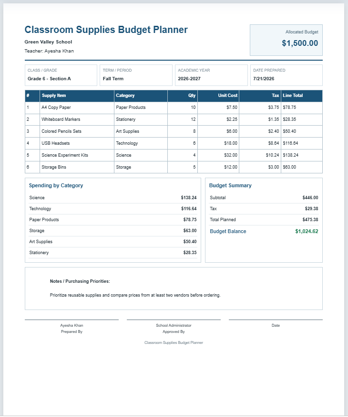Viewport: 348px width, 417px height.
Task: Click the Total Planned $475.38 value
Action: 310,220
